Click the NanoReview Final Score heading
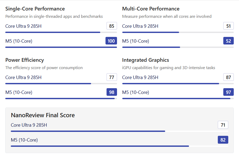The width and height of the screenshot is (239, 157). pos(43,115)
